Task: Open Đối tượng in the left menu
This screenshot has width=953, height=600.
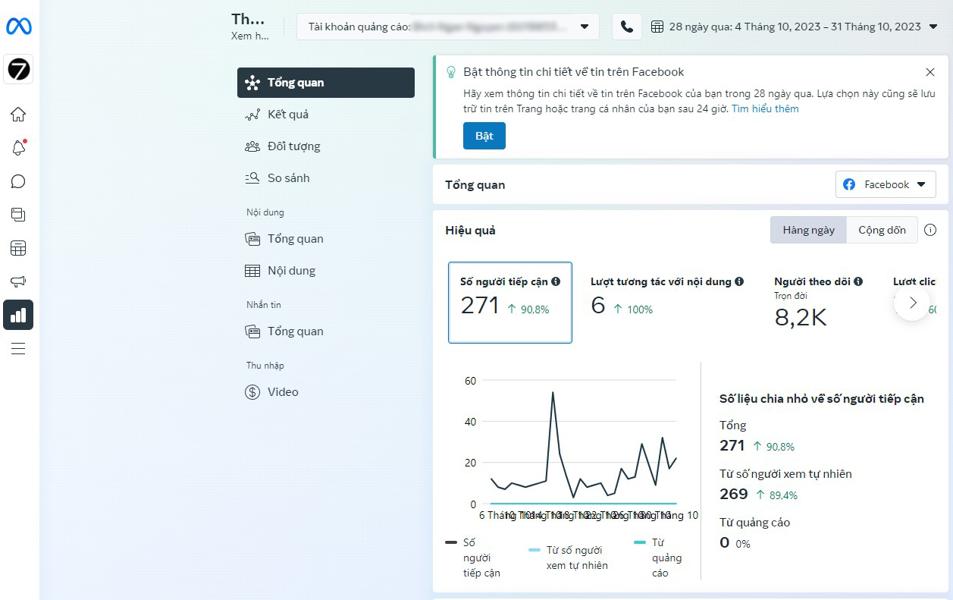Action: 293,146
